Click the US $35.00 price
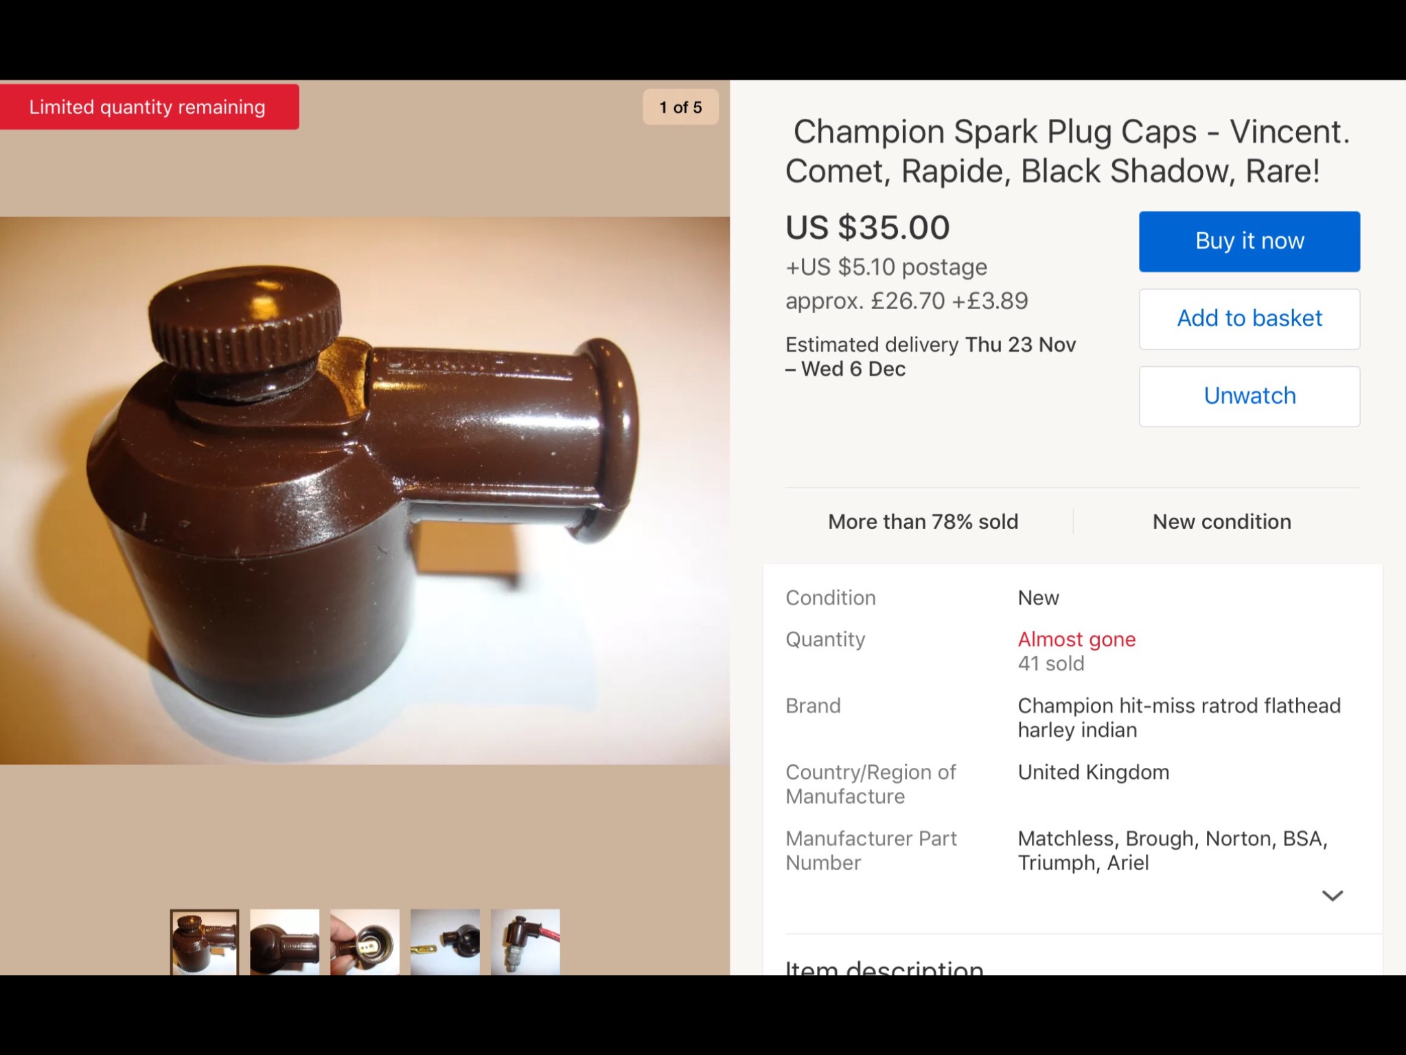1406x1055 pixels. coord(868,227)
